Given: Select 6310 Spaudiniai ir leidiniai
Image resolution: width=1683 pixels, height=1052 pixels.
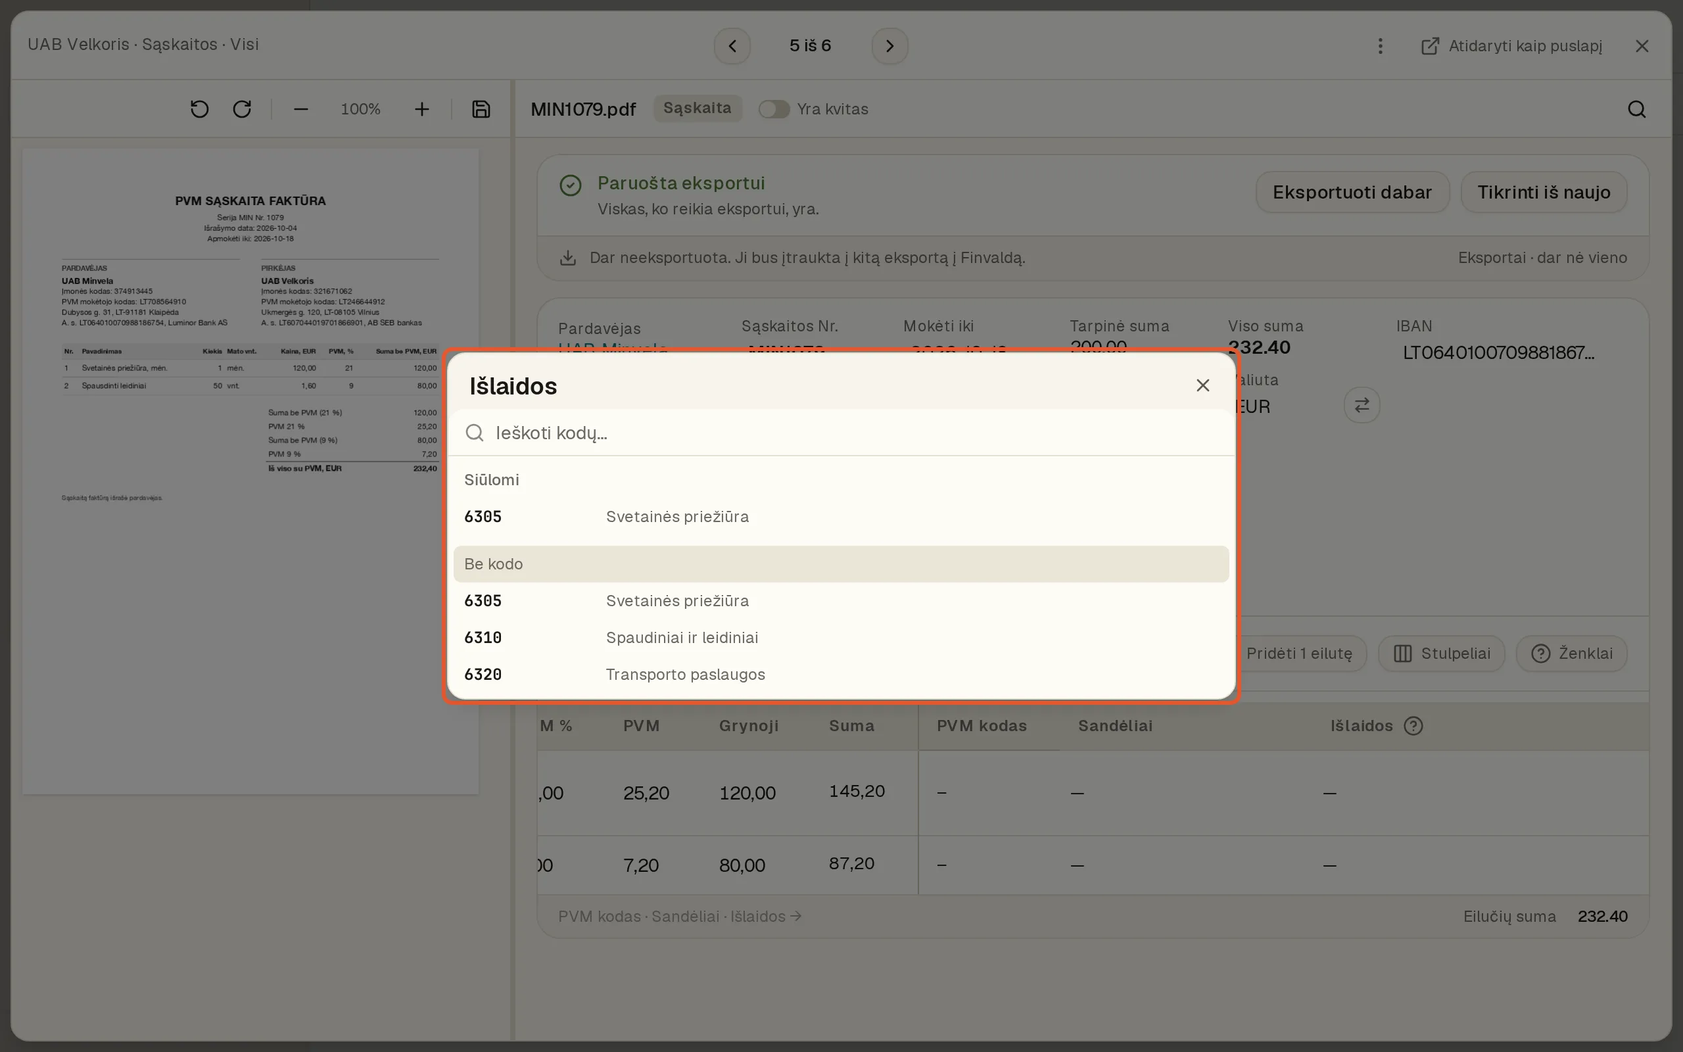Looking at the screenshot, I should click(841, 637).
